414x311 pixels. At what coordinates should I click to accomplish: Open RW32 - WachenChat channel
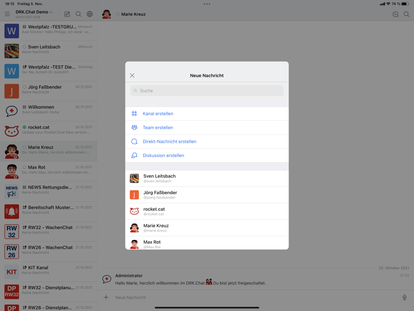click(x=48, y=232)
